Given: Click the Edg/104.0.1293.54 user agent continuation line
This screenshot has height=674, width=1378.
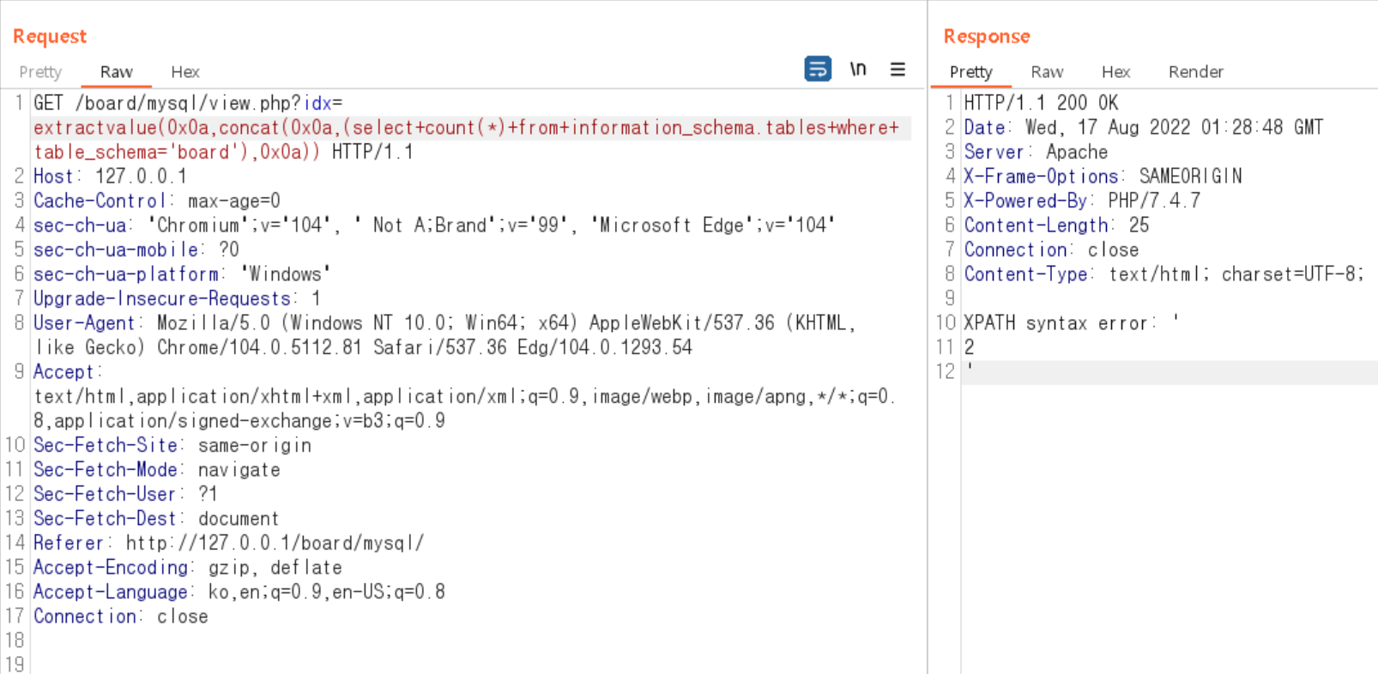Looking at the screenshot, I should point(363,347).
